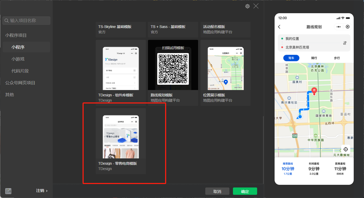This screenshot has height=198, width=364.
Task: Click the 取消 button
Action: [x=217, y=191]
